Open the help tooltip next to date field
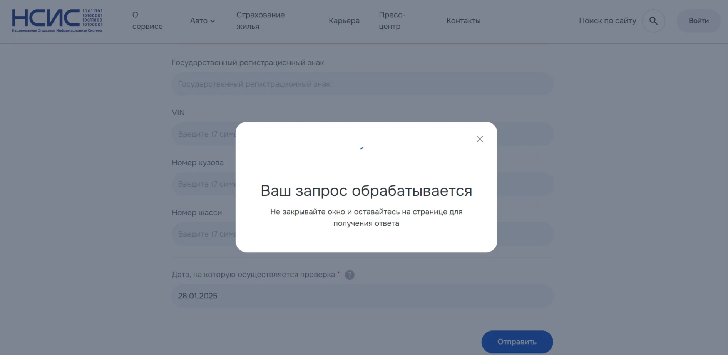728x355 pixels. coord(350,275)
